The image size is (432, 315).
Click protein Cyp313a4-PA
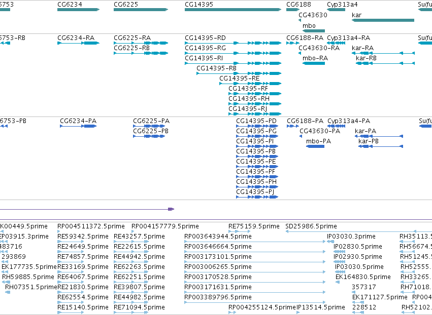click(x=349, y=121)
